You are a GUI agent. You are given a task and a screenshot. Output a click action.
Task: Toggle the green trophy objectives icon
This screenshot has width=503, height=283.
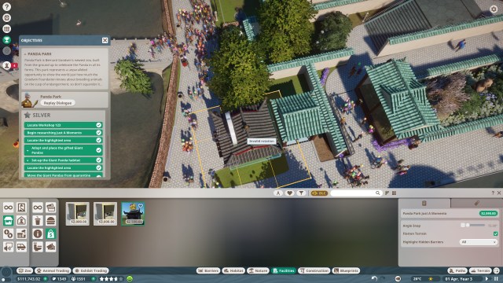click(x=6, y=40)
